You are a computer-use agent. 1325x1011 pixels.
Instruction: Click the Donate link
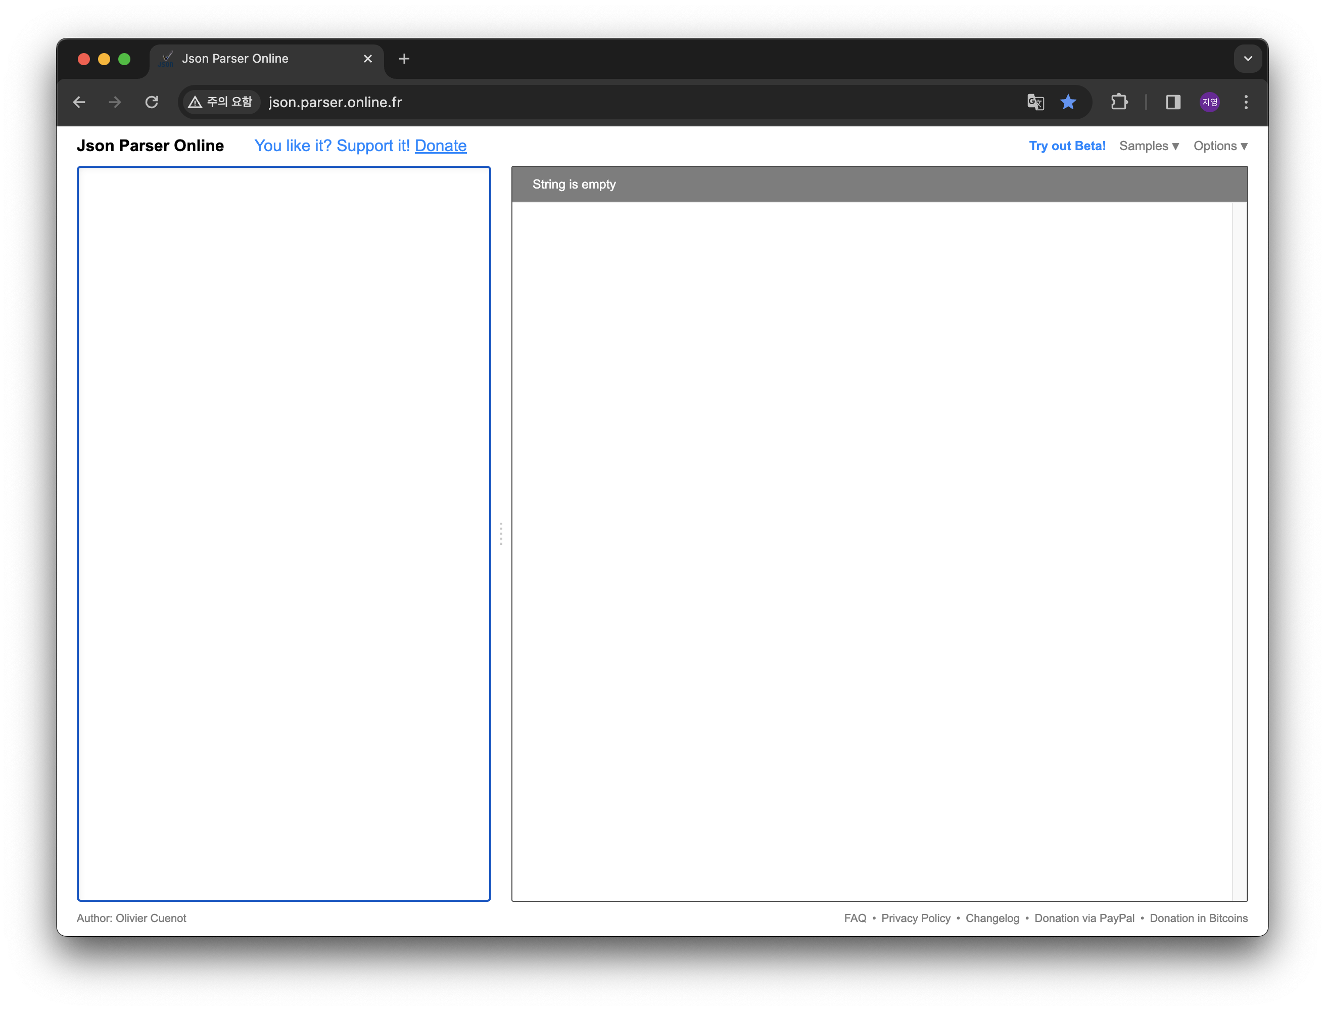pyautogui.click(x=440, y=146)
